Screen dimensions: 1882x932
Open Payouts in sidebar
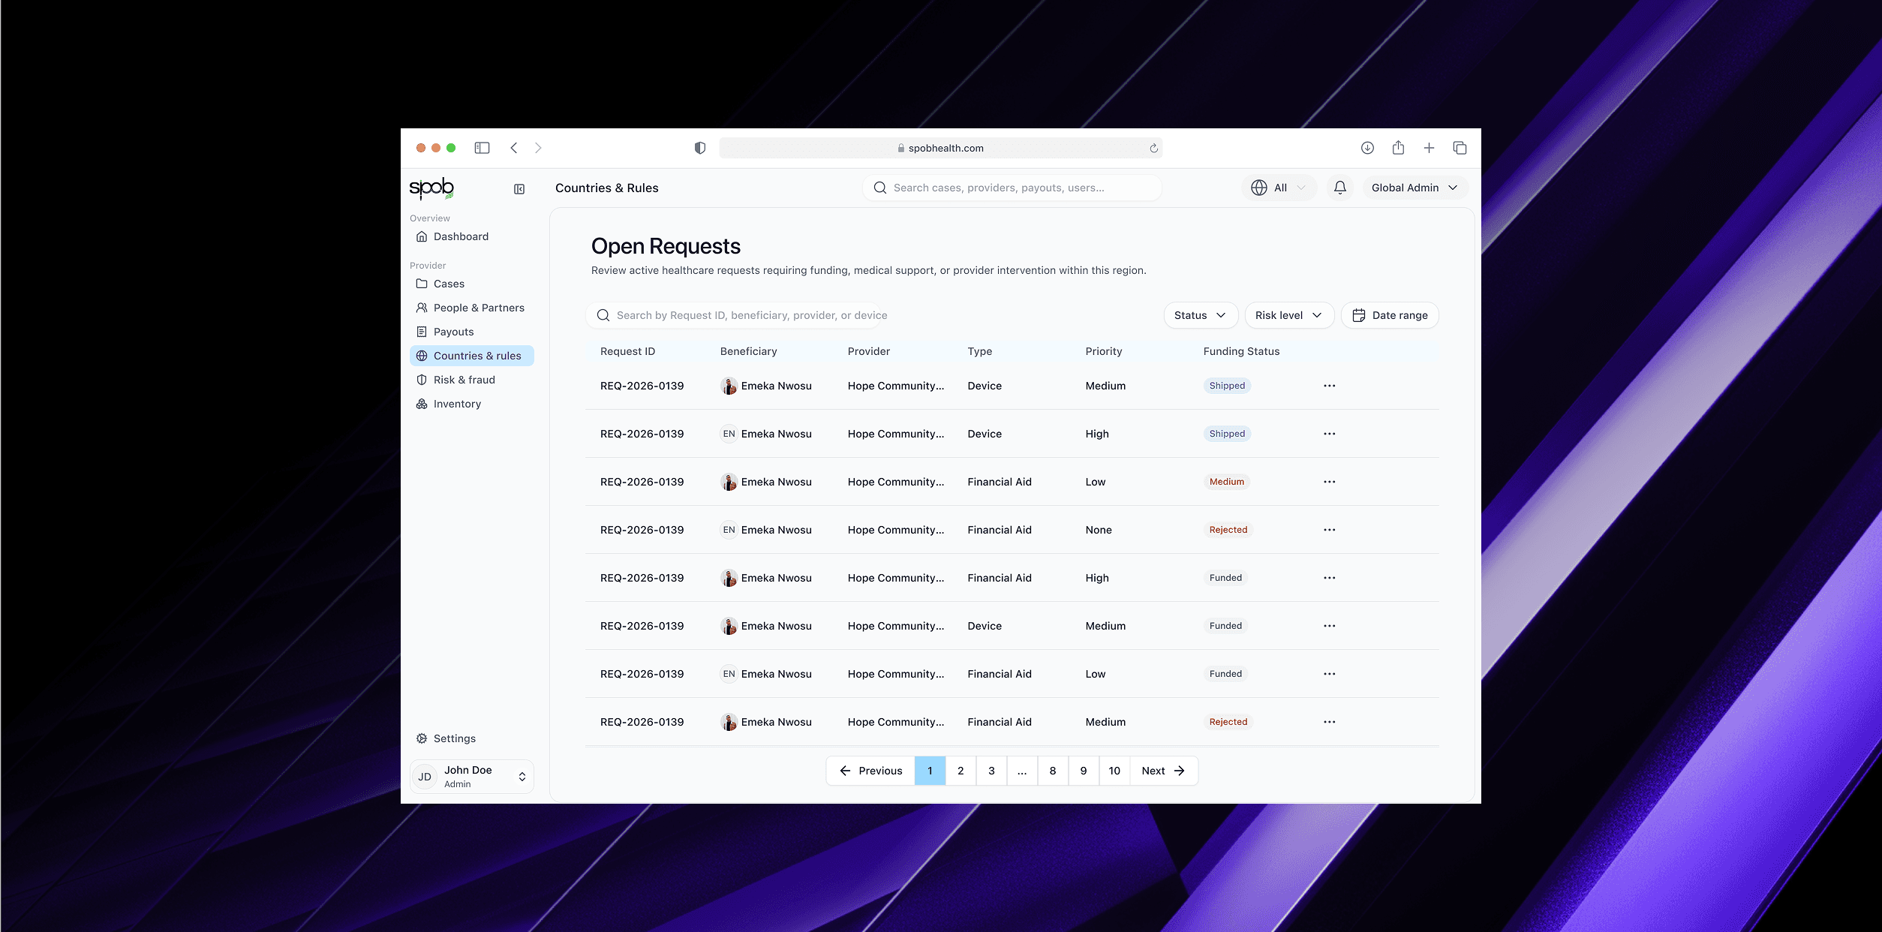point(472,332)
